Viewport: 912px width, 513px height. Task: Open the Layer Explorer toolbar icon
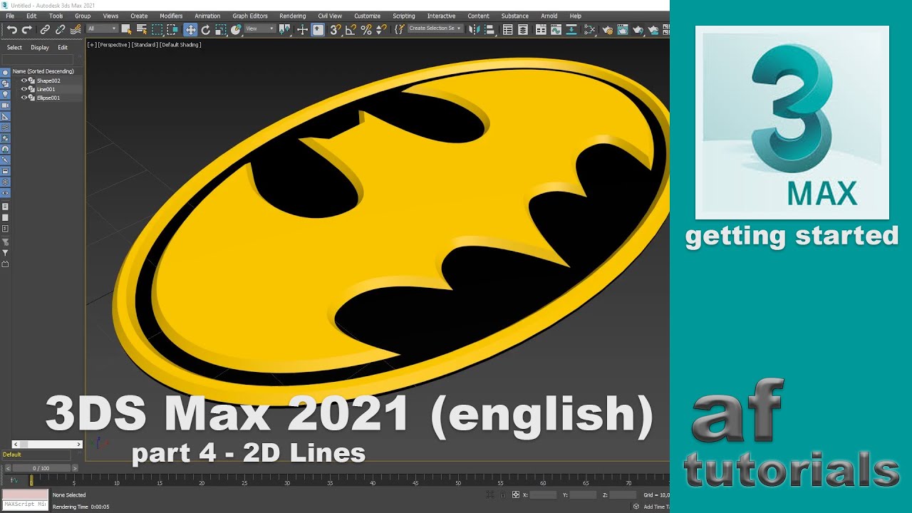523,29
